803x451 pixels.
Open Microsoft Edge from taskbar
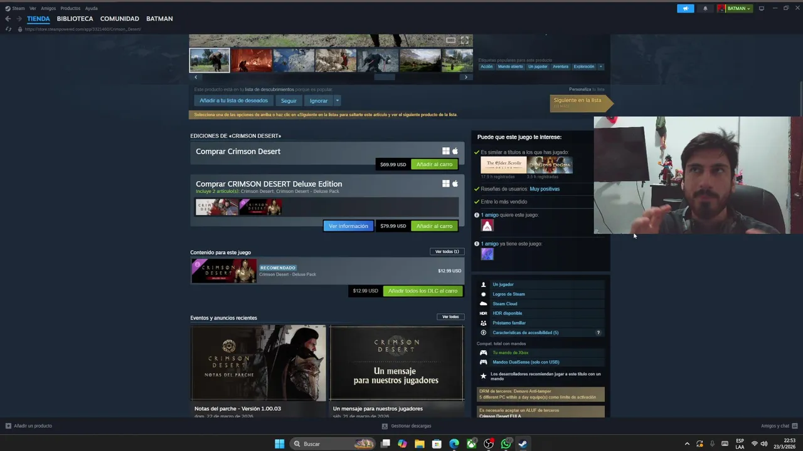tap(454, 443)
